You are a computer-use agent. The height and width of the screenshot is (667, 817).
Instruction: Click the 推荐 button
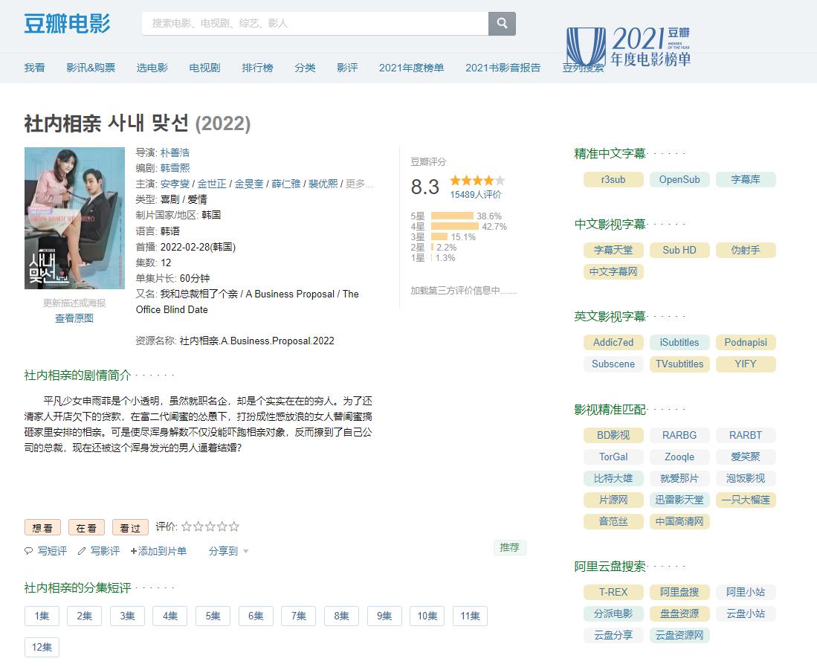509,547
